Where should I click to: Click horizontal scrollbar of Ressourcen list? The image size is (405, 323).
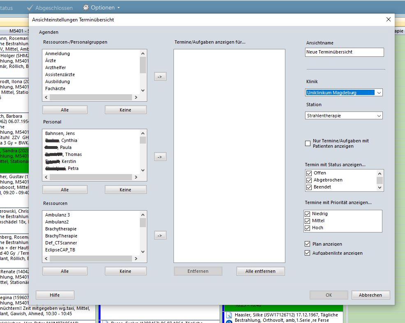point(91,259)
